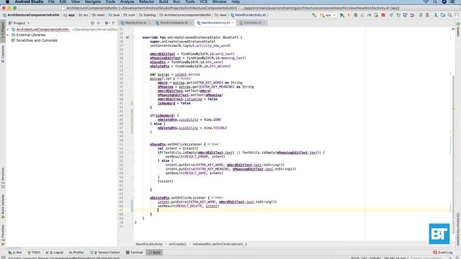This screenshot has height=259, width=461.
Task: Open the AVD Manager icon in toolbar
Action: [421, 15]
